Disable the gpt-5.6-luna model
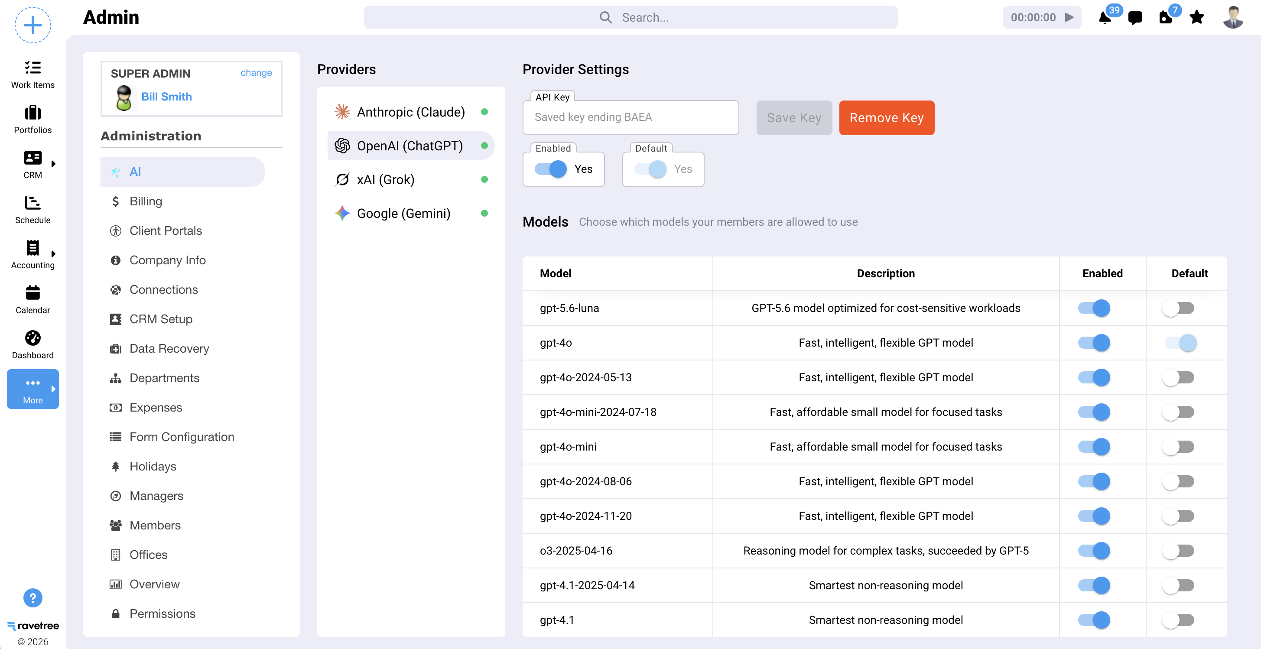The height and width of the screenshot is (649, 1261). click(x=1094, y=308)
